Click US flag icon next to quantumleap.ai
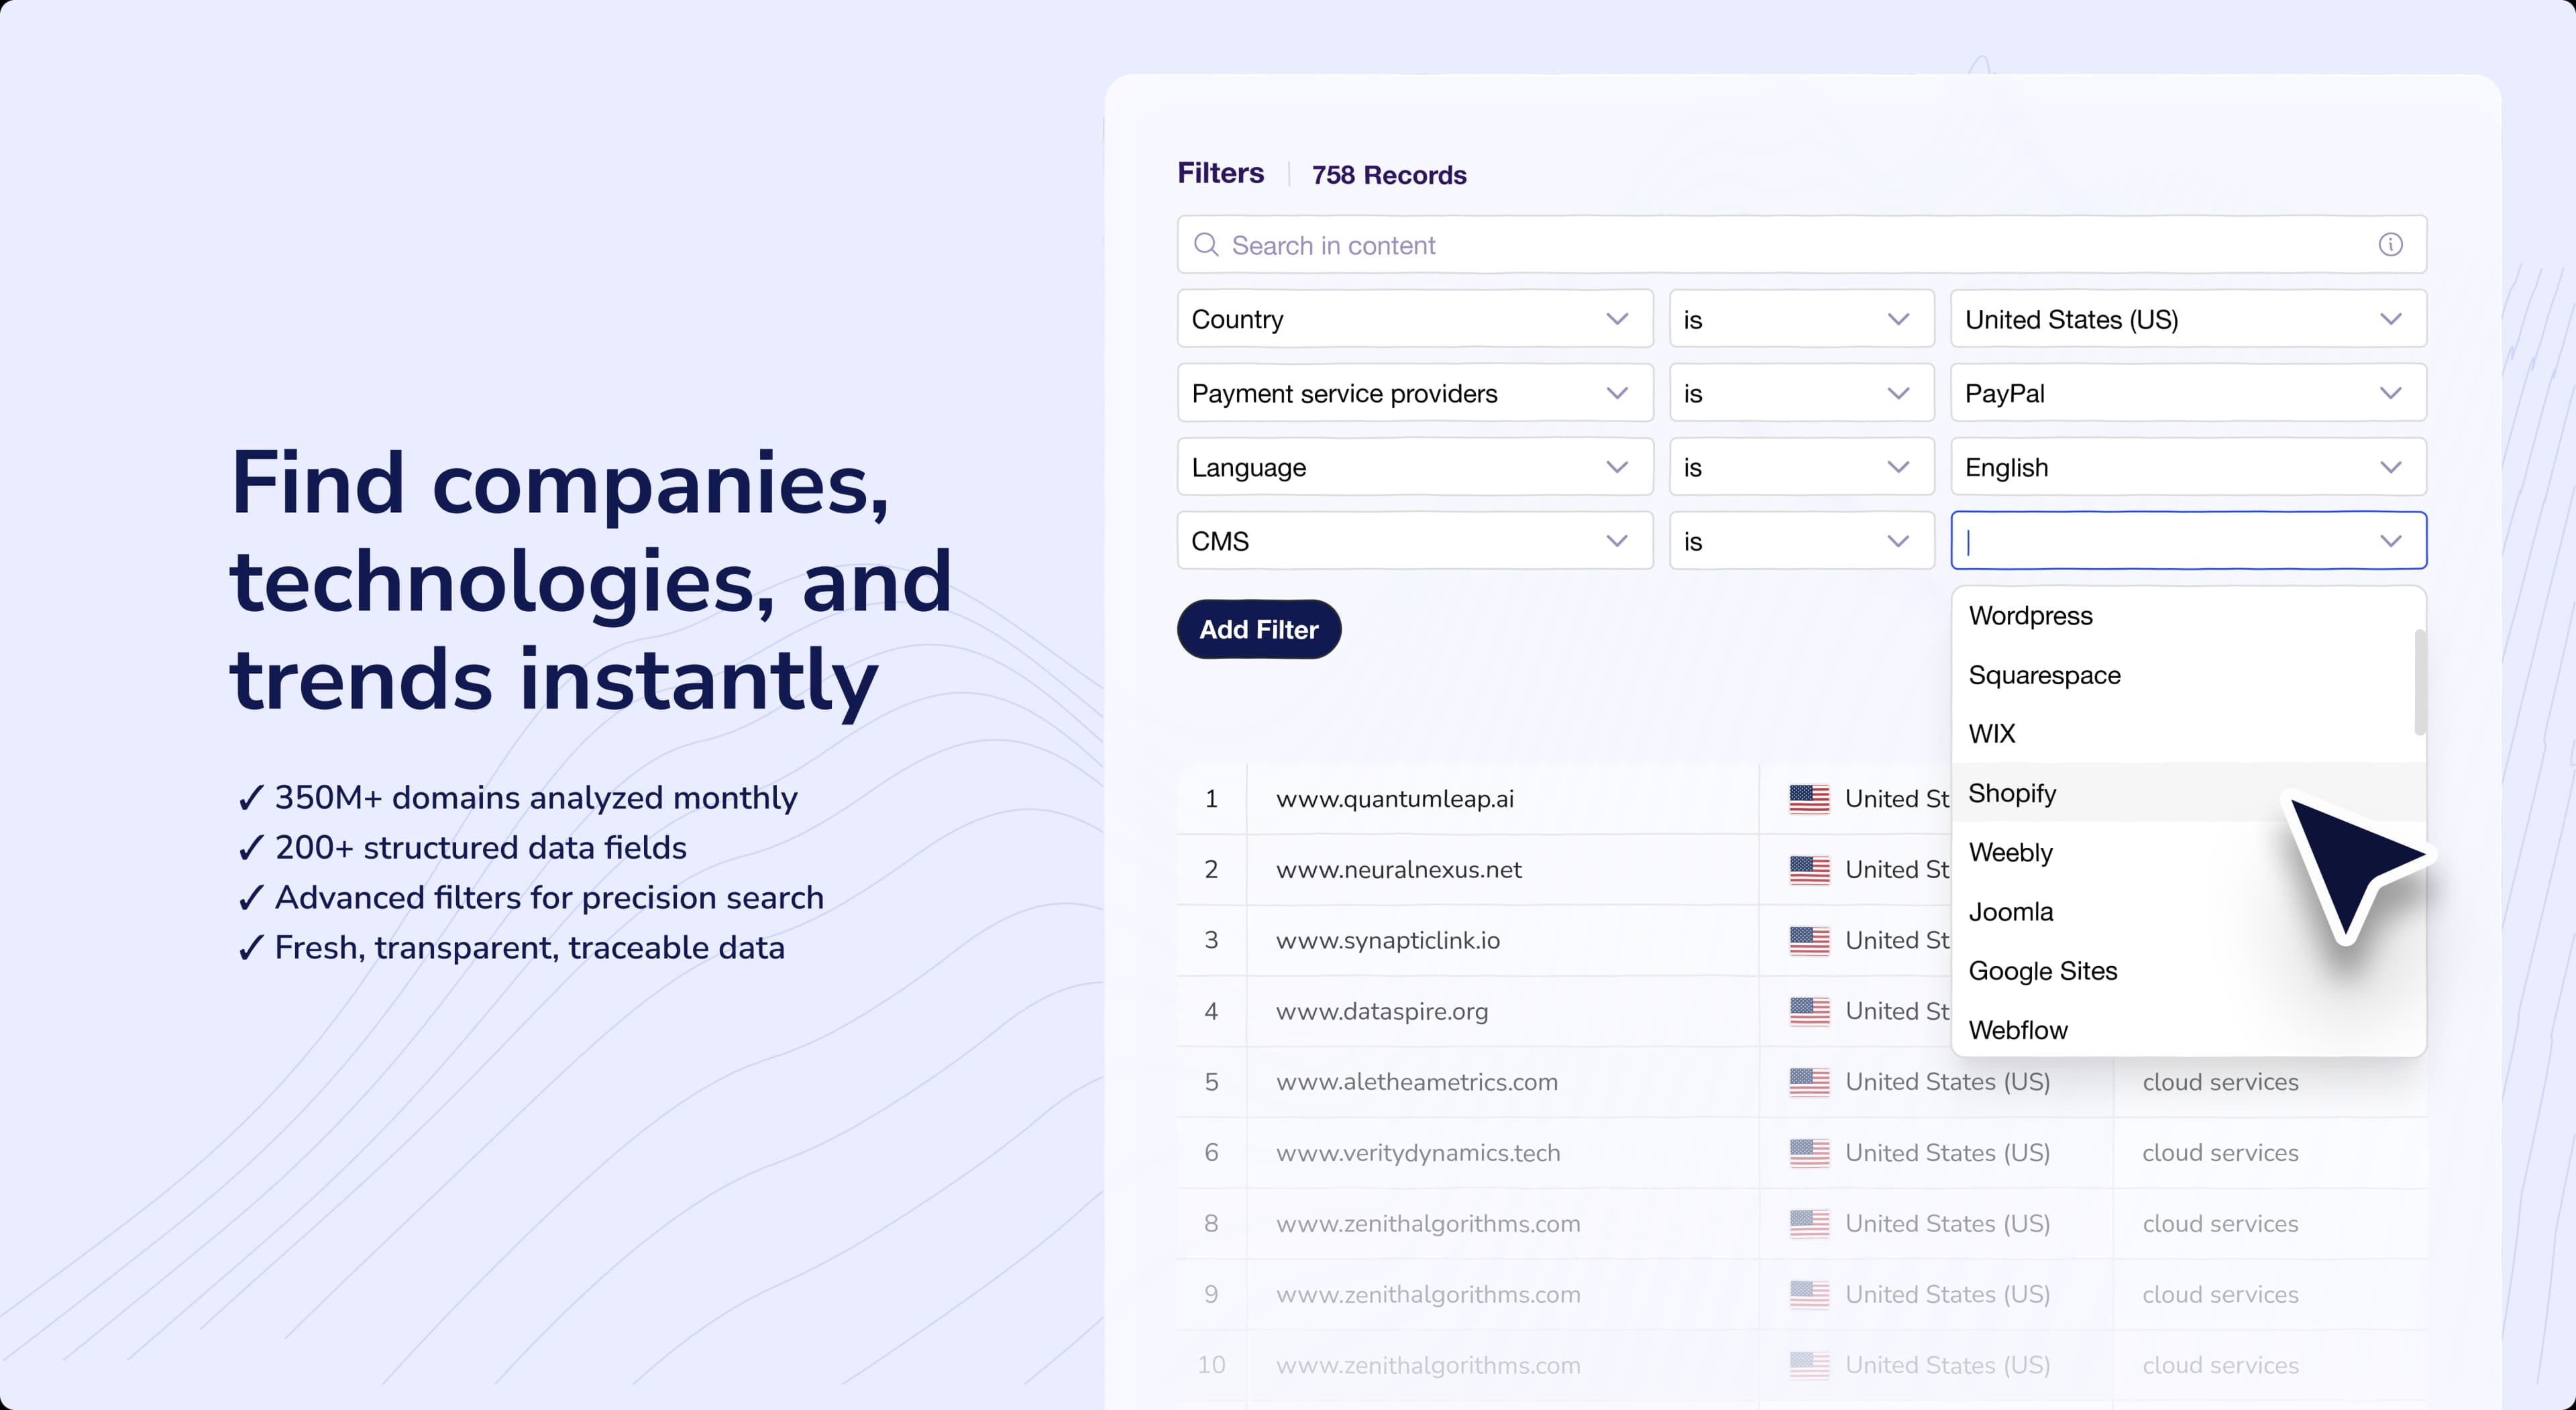The image size is (2576, 1410). (1809, 799)
